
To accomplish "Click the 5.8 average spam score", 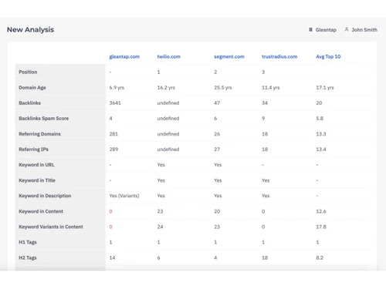I will point(320,119).
